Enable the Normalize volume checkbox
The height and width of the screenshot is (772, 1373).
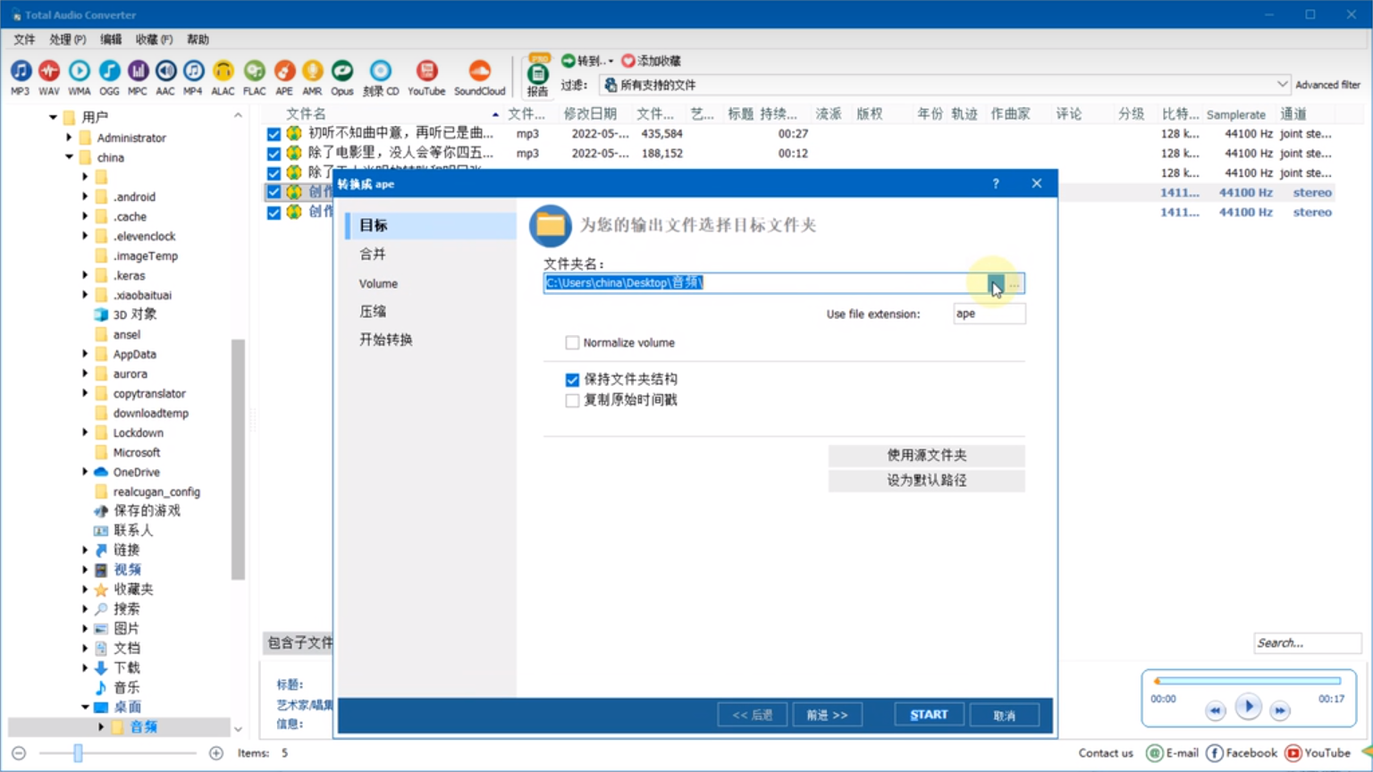click(572, 343)
